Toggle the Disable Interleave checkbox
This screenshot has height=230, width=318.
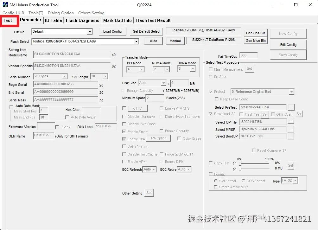tap(124, 117)
